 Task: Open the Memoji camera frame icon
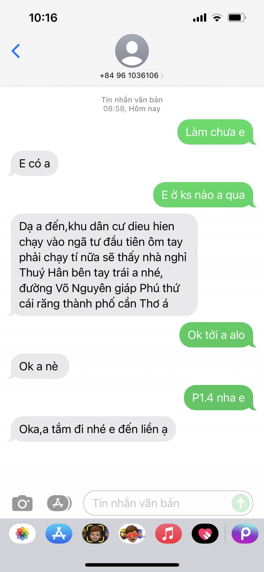95,533
